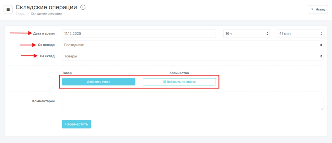Click the Добавить из списка list button
Image resolution: width=332 pixels, height=143 pixels.
(x=179, y=82)
